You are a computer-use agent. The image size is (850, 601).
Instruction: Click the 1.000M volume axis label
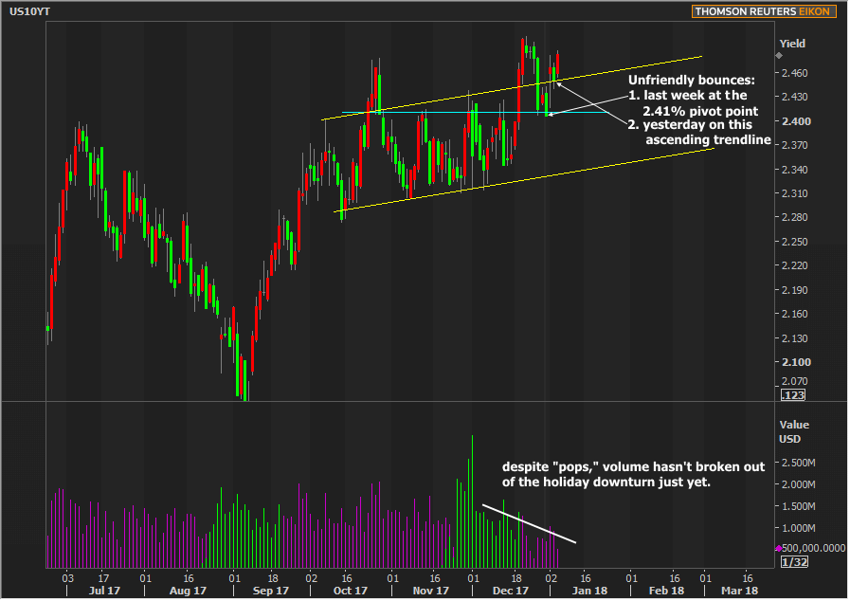point(798,528)
